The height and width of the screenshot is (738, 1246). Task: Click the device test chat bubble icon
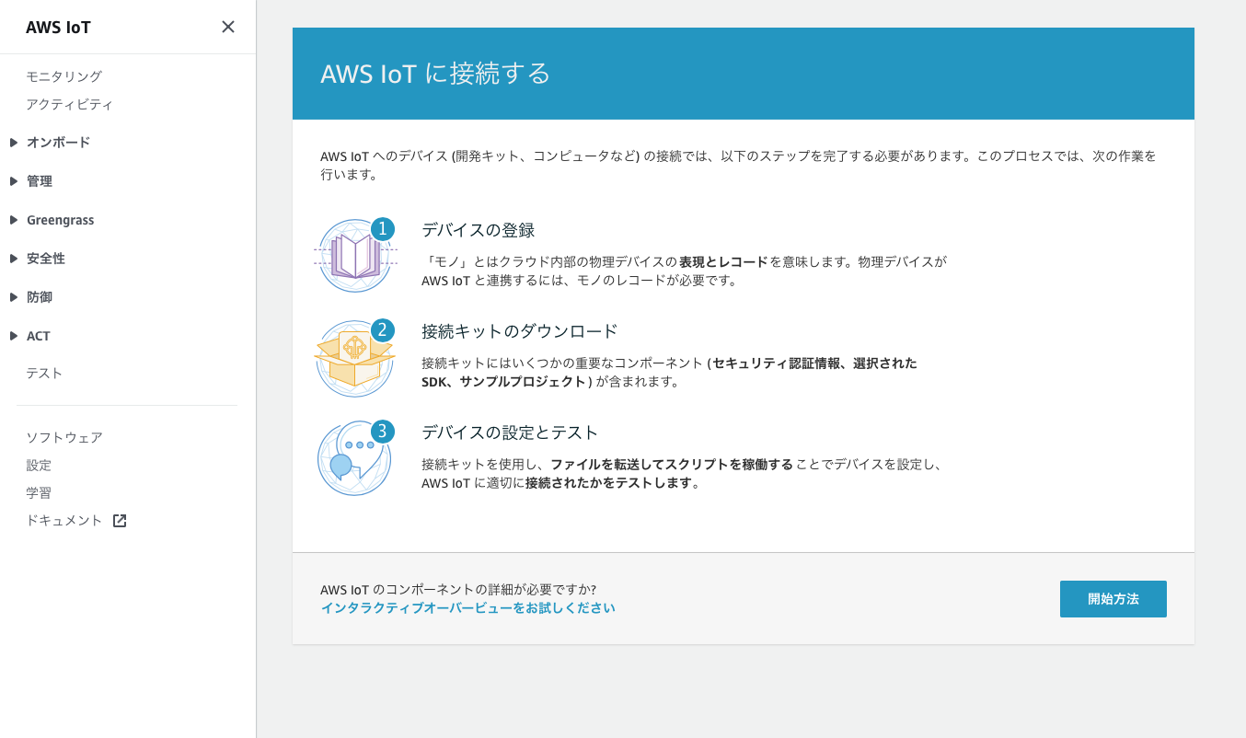(x=355, y=458)
